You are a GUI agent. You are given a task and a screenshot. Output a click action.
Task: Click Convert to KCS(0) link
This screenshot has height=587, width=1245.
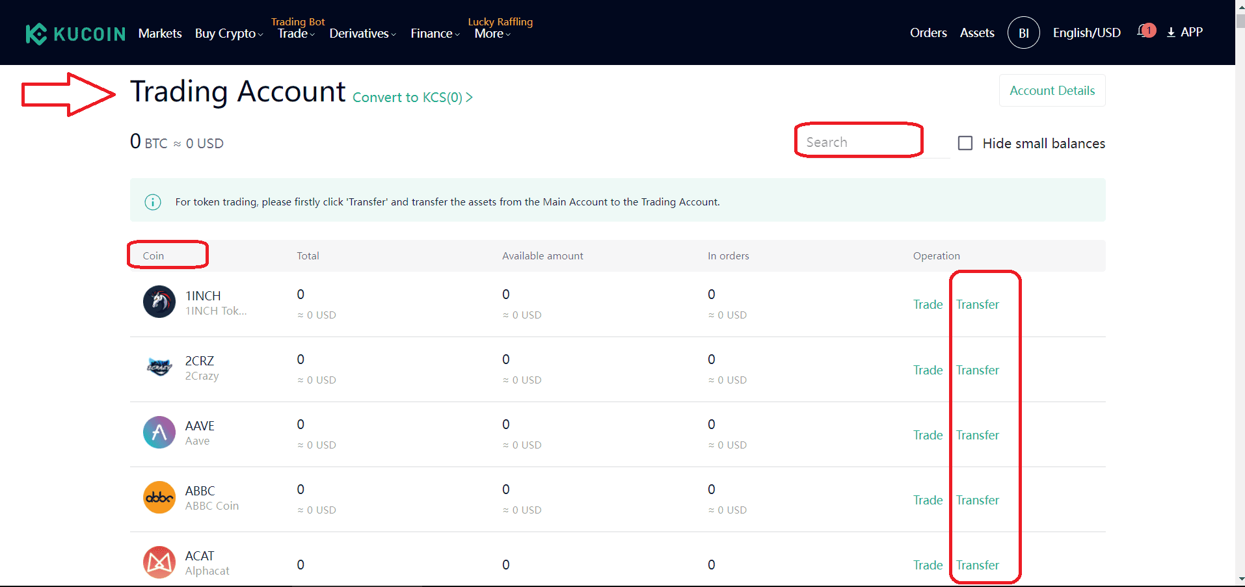(x=412, y=98)
